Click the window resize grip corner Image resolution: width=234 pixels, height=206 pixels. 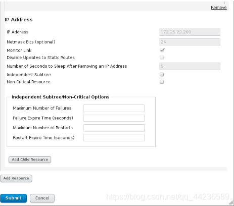click(x=231, y=203)
